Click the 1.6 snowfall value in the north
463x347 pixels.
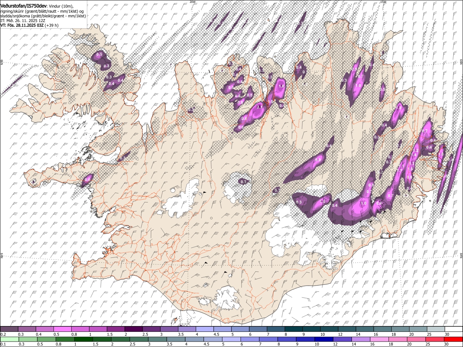coord(282,86)
